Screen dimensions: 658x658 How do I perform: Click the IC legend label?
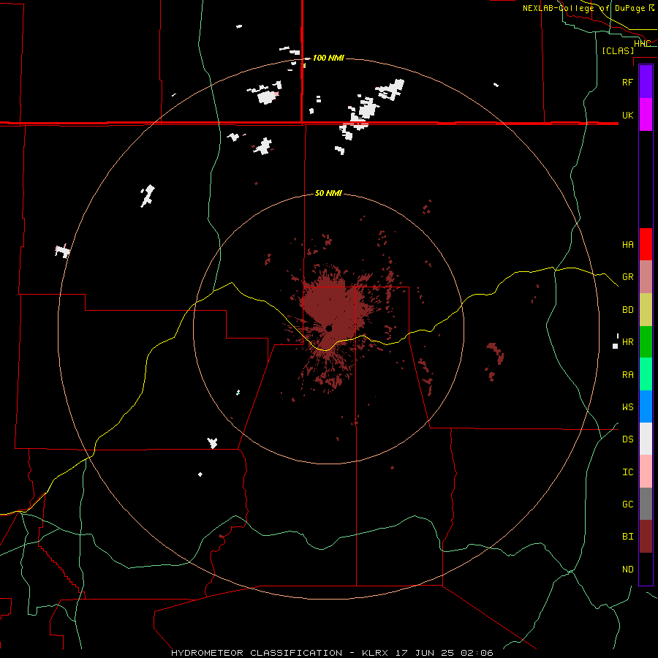pyautogui.click(x=627, y=472)
